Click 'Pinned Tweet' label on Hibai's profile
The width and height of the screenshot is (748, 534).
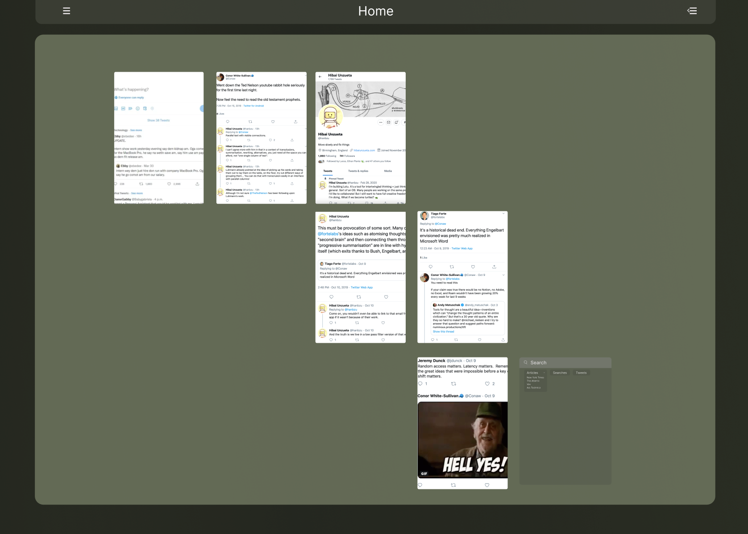coord(336,179)
